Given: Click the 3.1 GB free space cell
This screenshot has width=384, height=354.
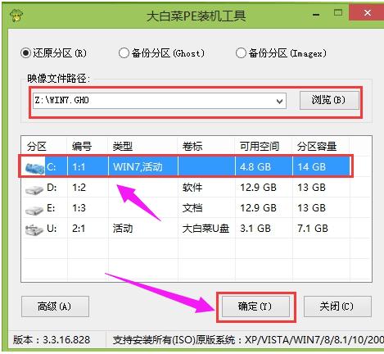Looking at the screenshot, I should [x=255, y=229].
